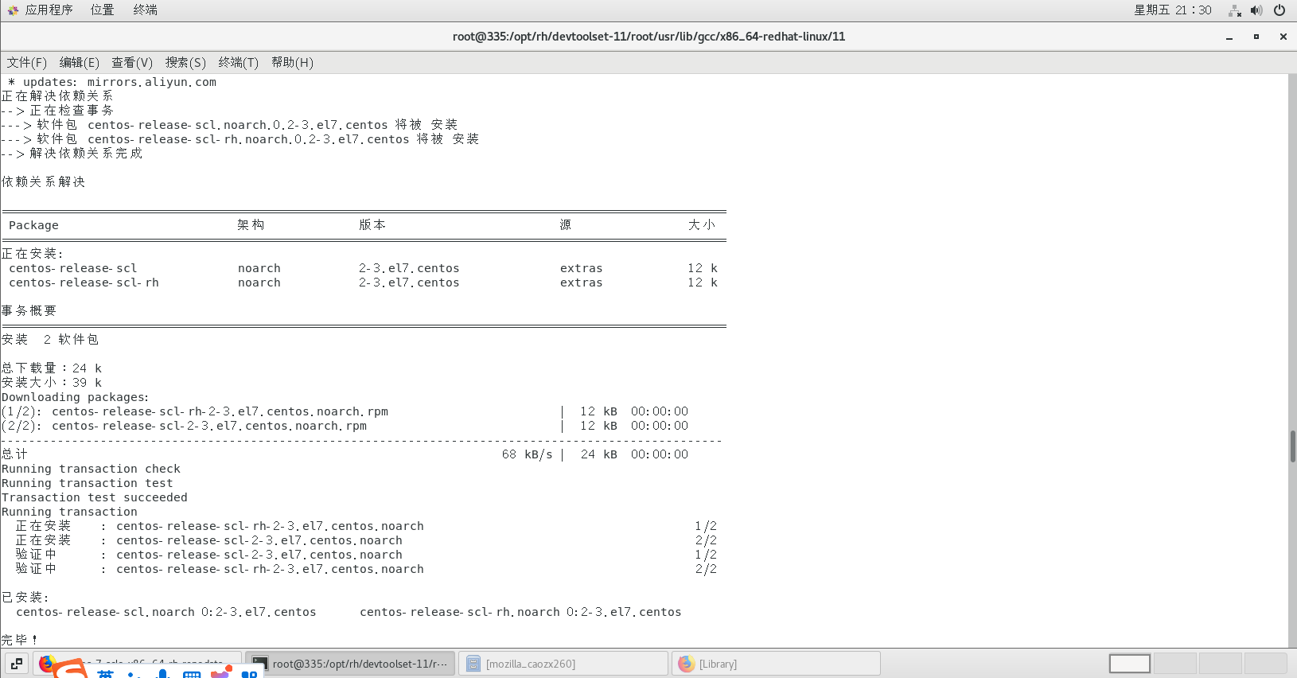The height and width of the screenshot is (678, 1297).
Task: Click 'Transaction test succeeded' line
Action: pyautogui.click(x=95, y=497)
